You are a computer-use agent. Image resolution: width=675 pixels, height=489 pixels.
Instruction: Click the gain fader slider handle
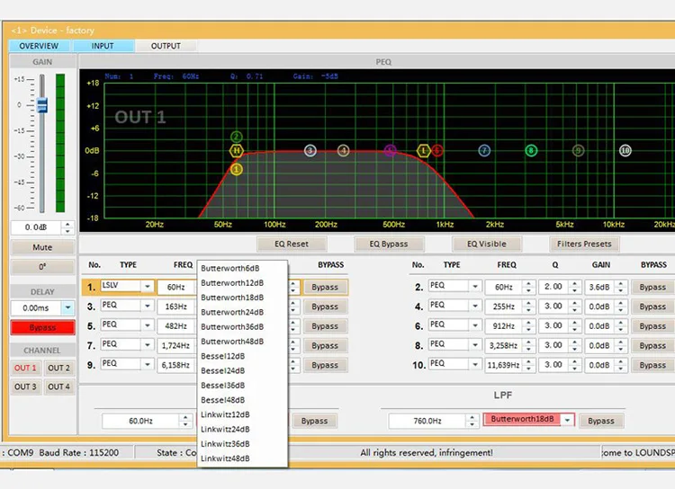pos(41,105)
